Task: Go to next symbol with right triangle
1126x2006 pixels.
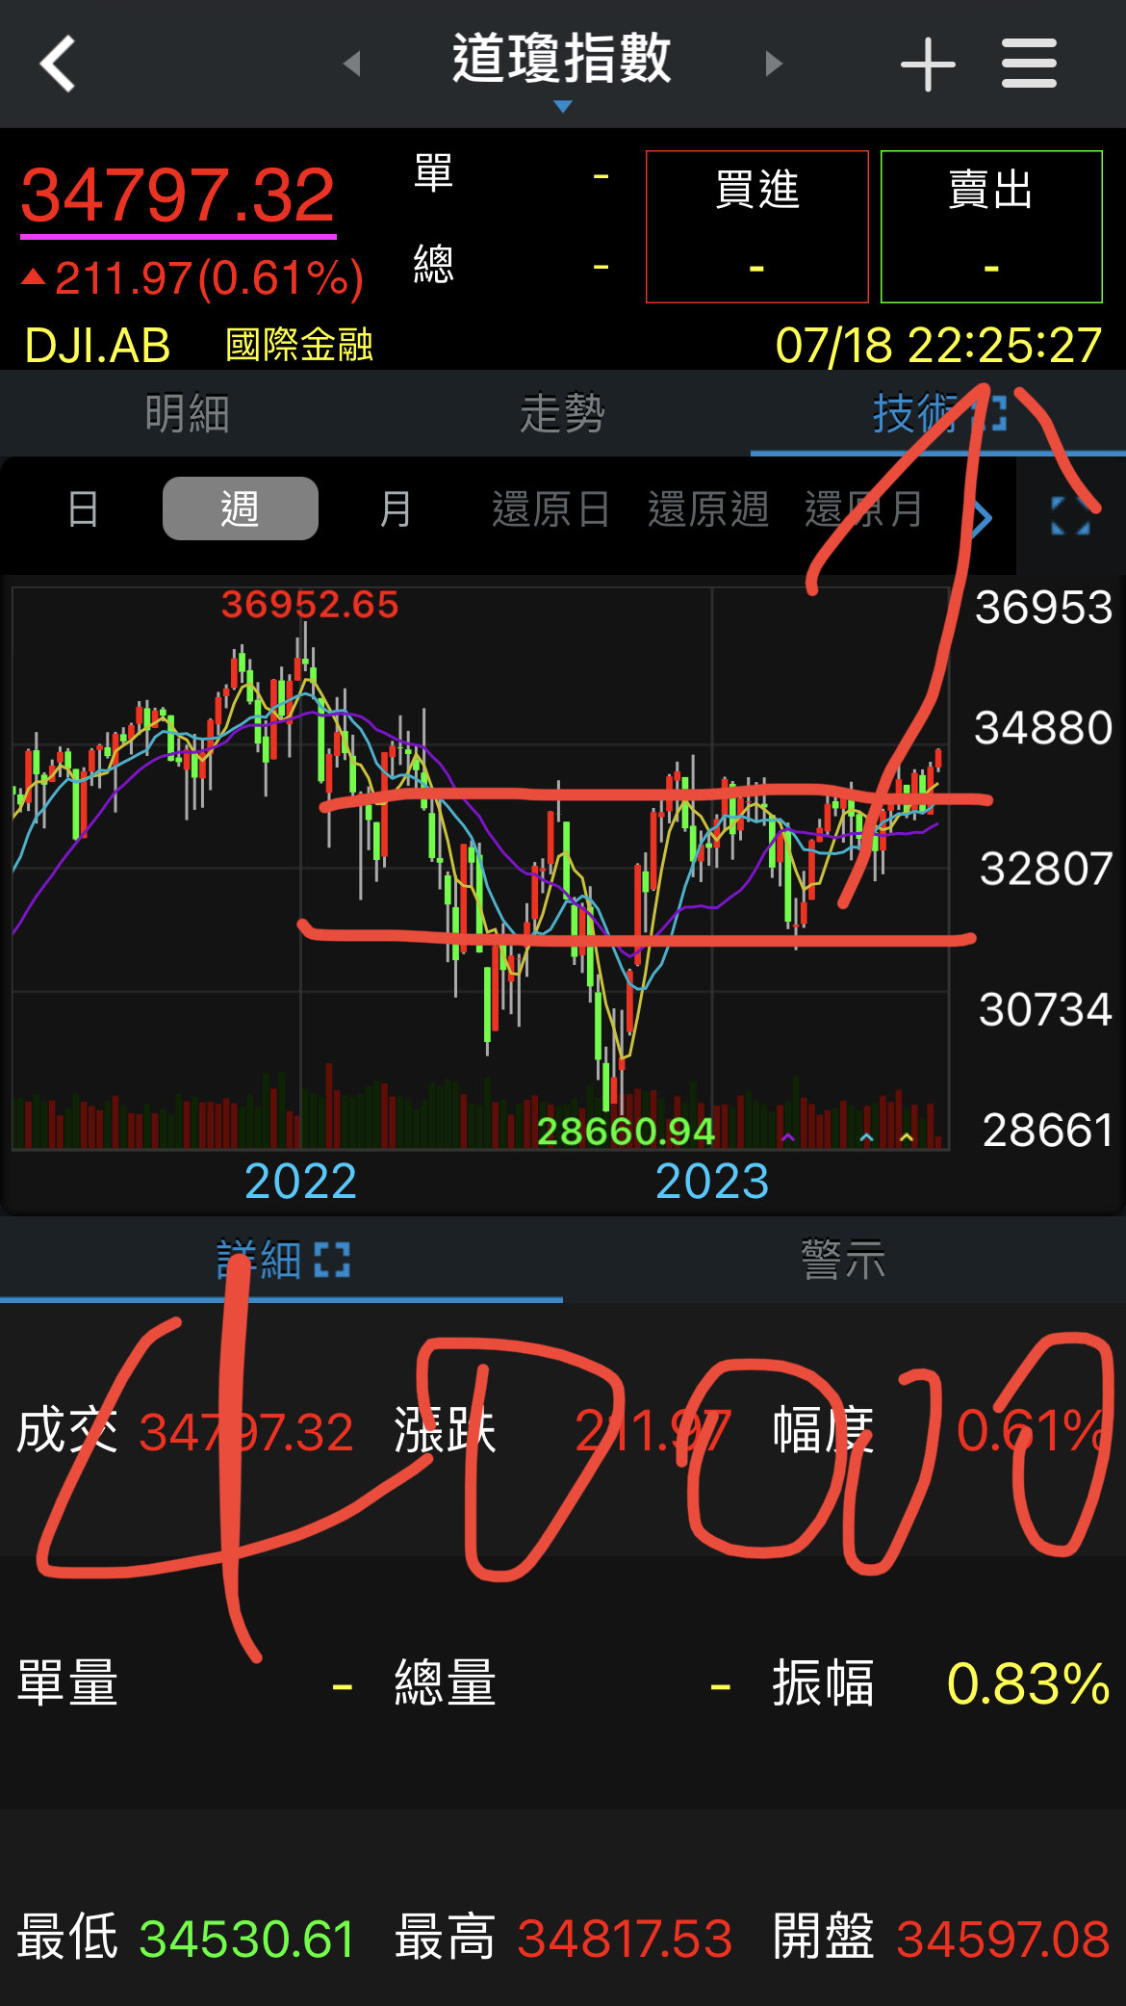Action: click(774, 64)
